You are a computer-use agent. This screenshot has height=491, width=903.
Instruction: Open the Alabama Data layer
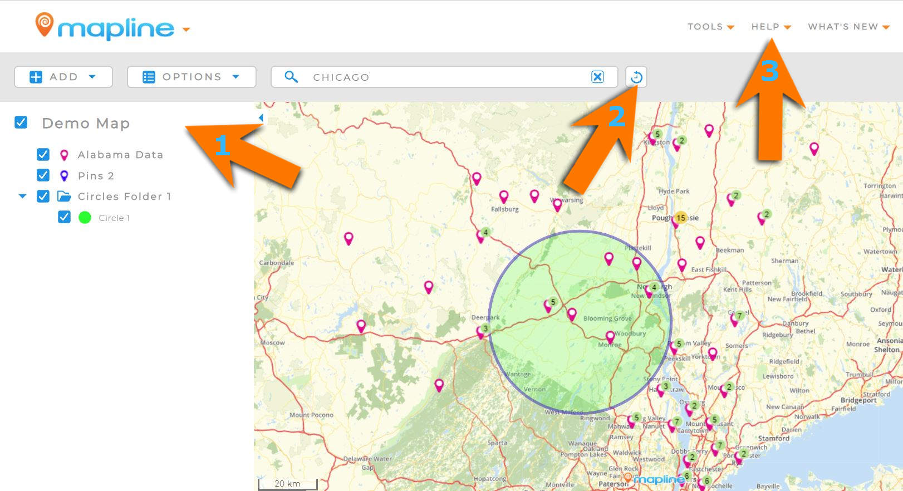pyautogui.click(x=120, y=155)
